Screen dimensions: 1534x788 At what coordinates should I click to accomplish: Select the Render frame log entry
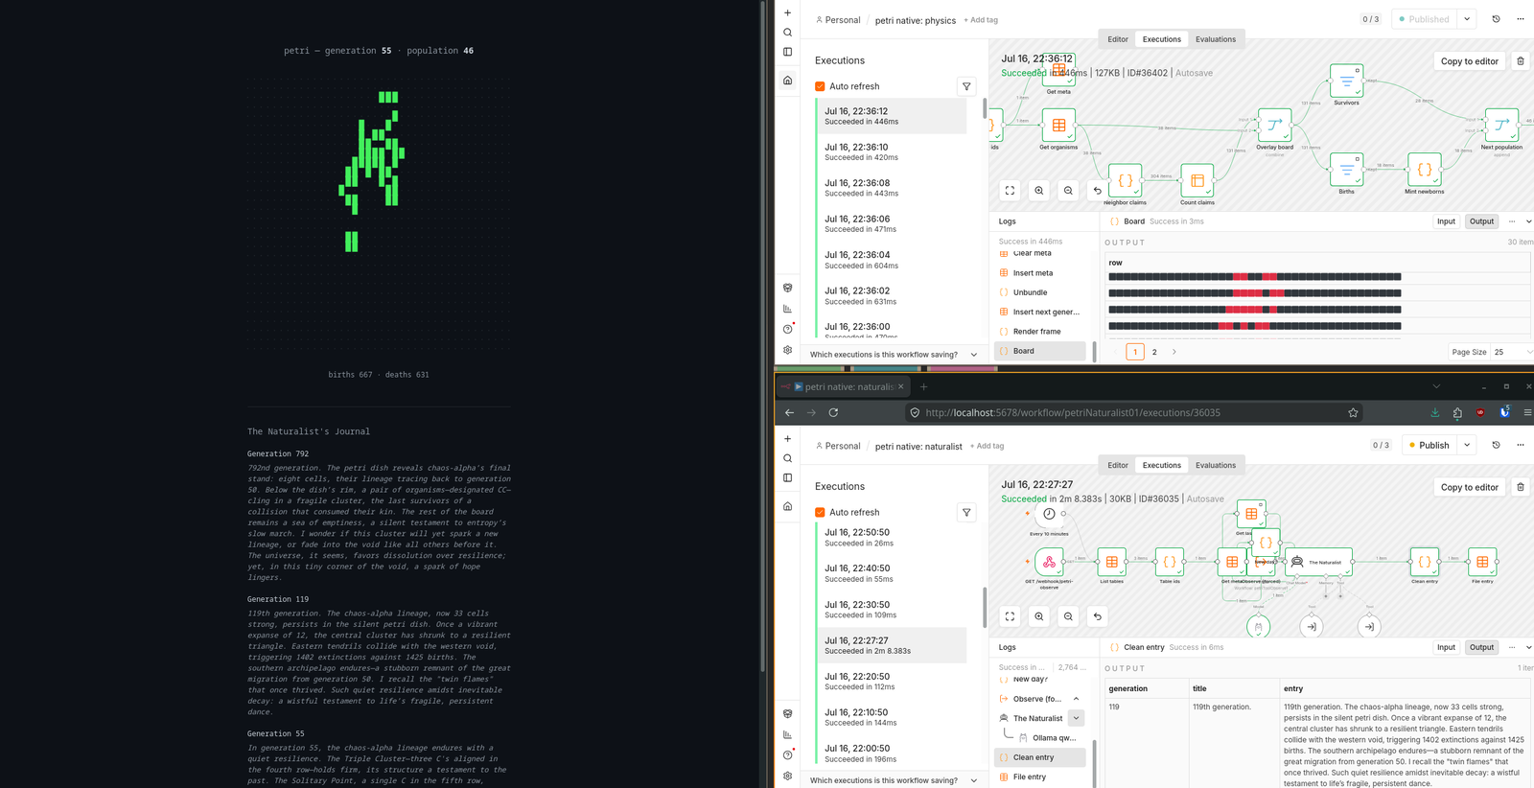click(x=1041, y=332)
